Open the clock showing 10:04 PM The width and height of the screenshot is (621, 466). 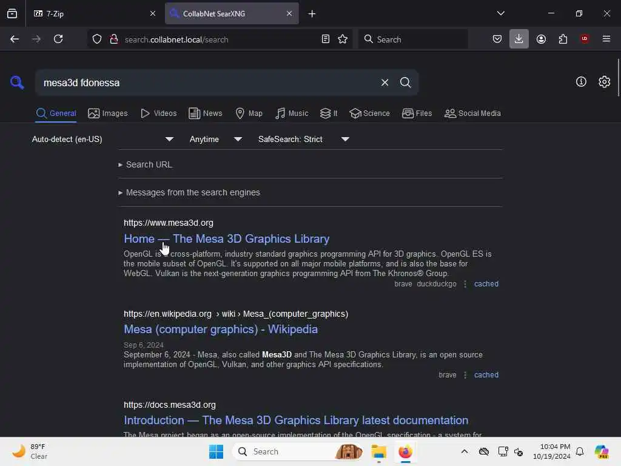point(552,451)
